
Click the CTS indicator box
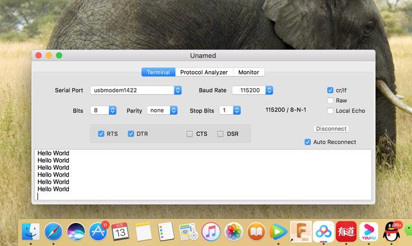(189, 134)
